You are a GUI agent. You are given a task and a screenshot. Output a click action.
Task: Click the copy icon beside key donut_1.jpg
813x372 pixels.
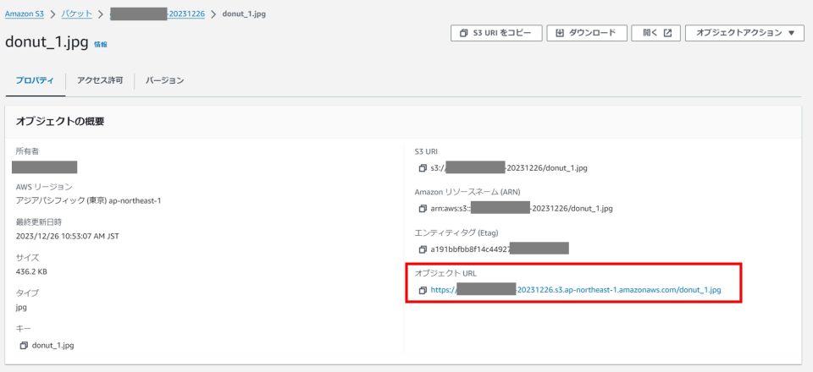(x=24, y=345)
